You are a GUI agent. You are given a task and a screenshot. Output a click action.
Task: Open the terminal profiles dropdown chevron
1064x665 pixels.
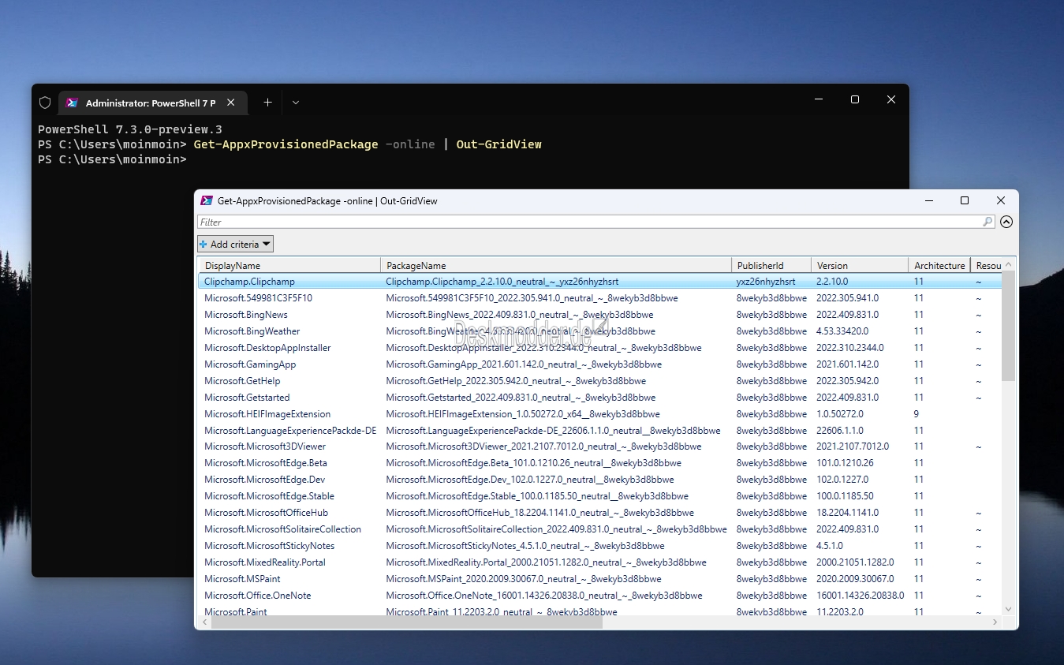point(296,103)
